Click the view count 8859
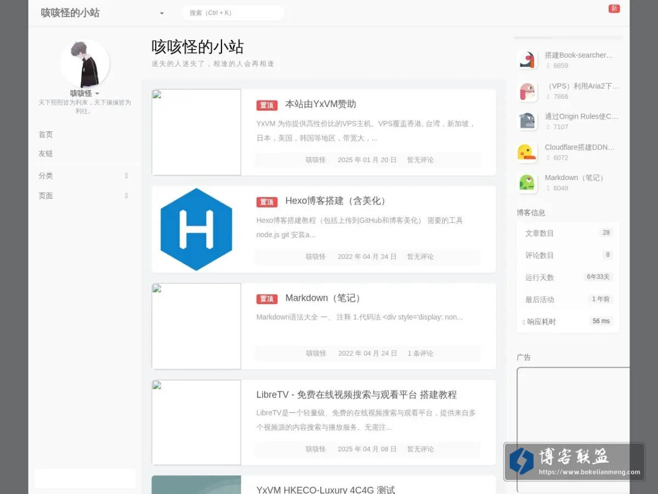 pyautogui.click(x=560, y=65)
